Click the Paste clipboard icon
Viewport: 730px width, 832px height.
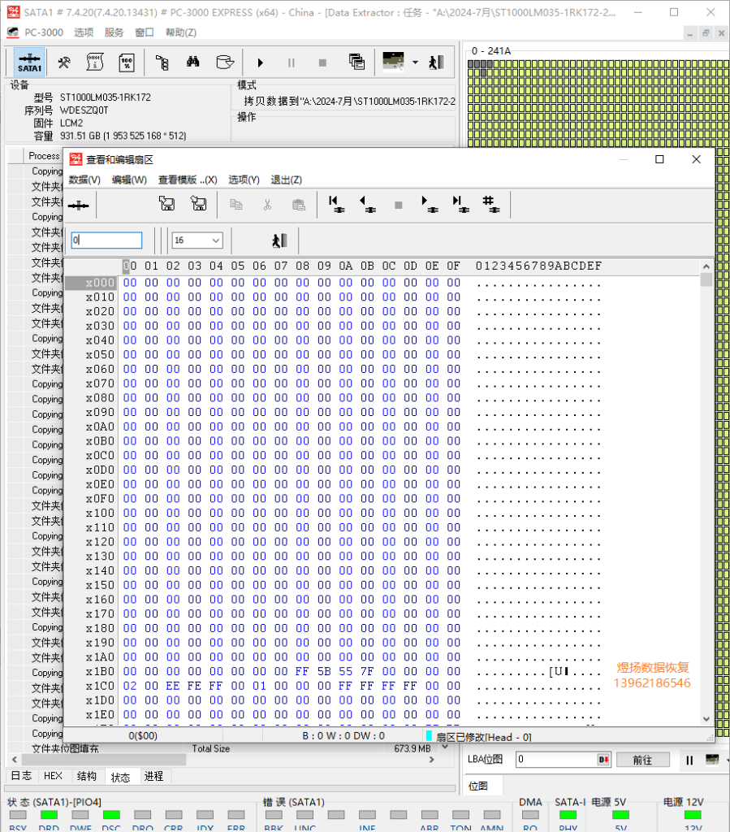point(299,205)
